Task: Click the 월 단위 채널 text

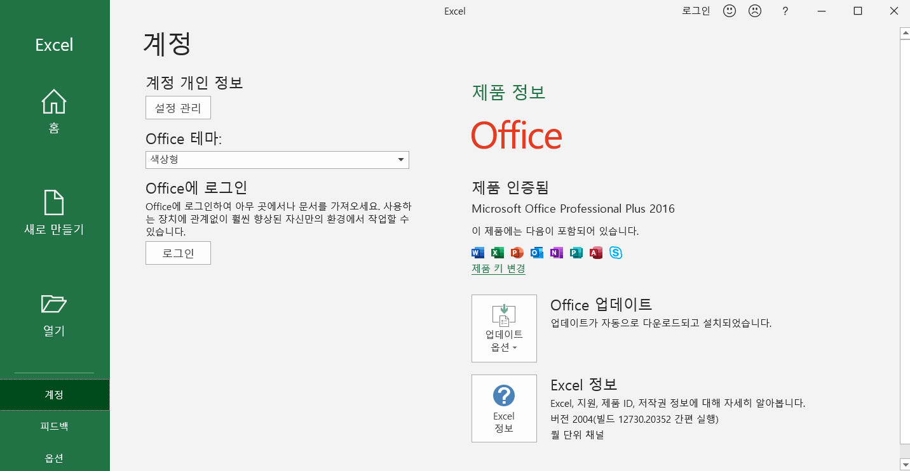Action: point(577,435)
